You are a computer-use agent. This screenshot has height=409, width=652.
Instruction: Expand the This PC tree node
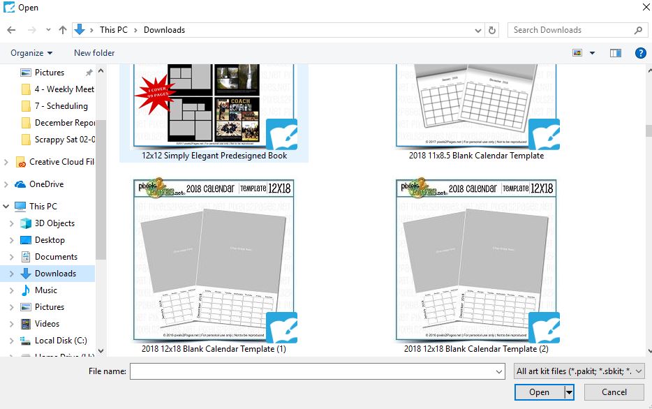coord(7,207)
